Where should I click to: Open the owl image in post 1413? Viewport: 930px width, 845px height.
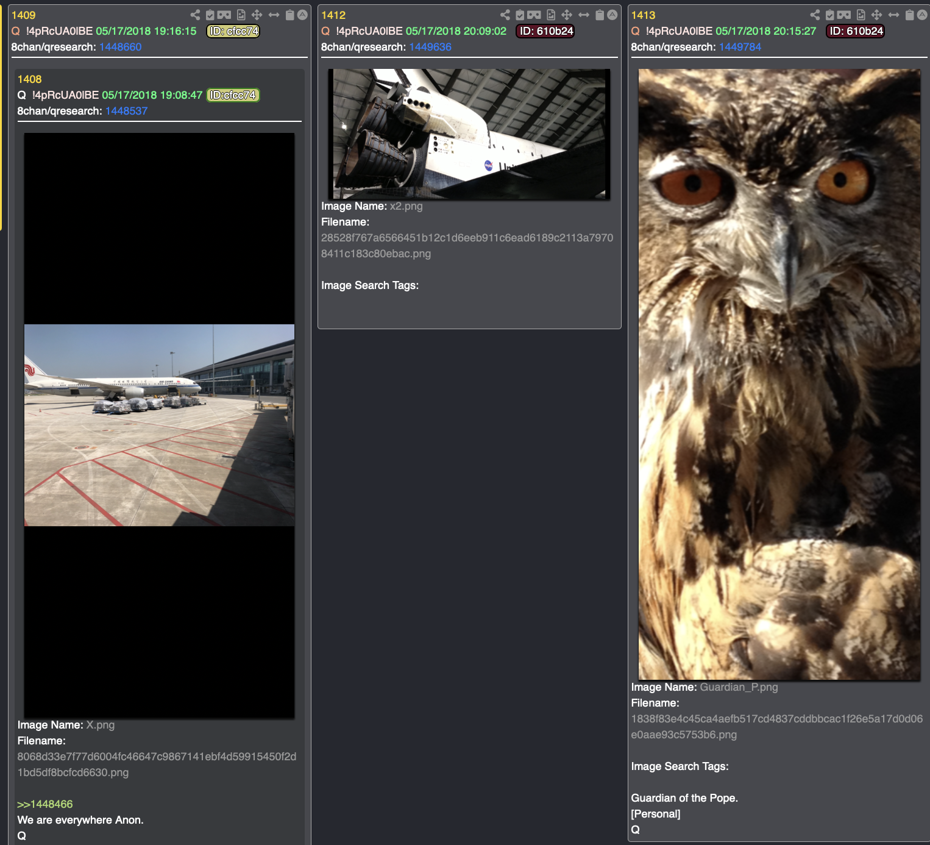click(779, 374)
